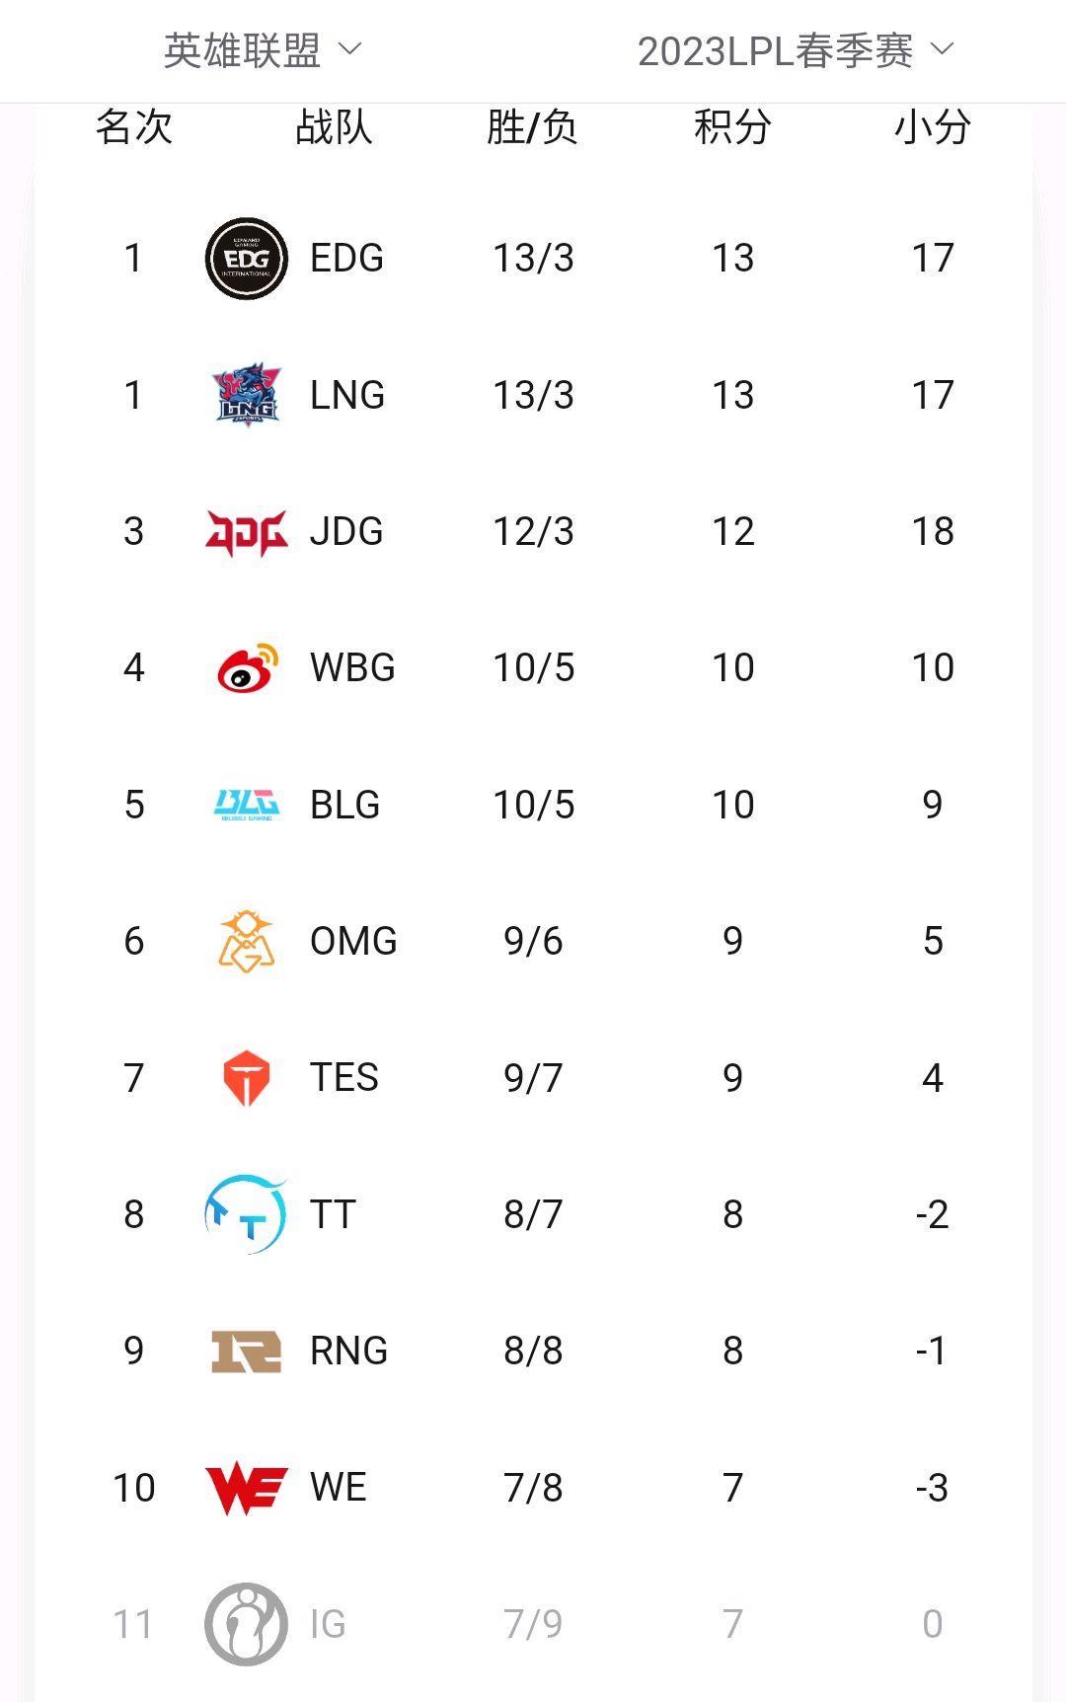Click JDG's 12/3 win-loss record
1066x1702 pixels.
coord(533,532)
